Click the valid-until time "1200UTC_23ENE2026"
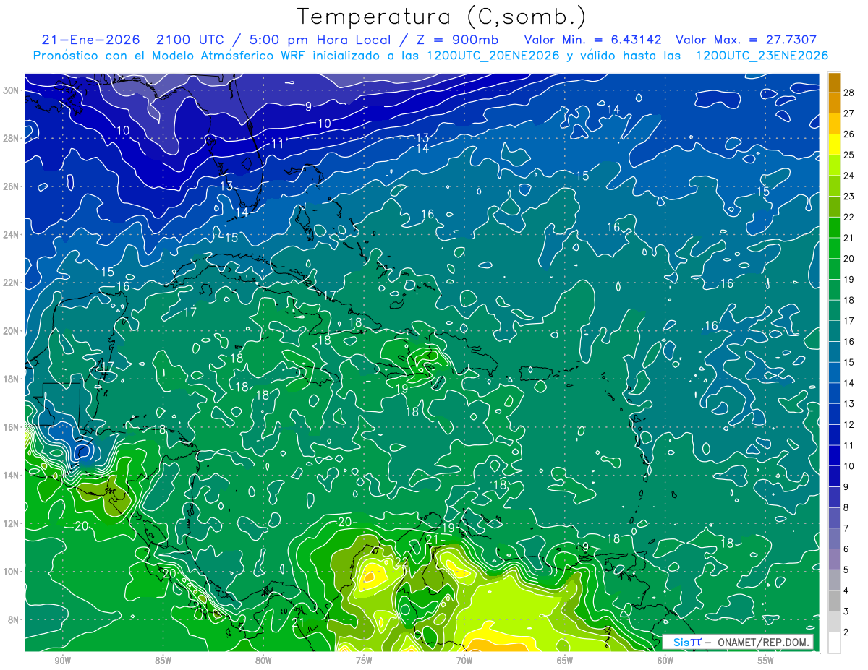The height and width of the screenshot is (670, 868). click(x=761, y=56)
